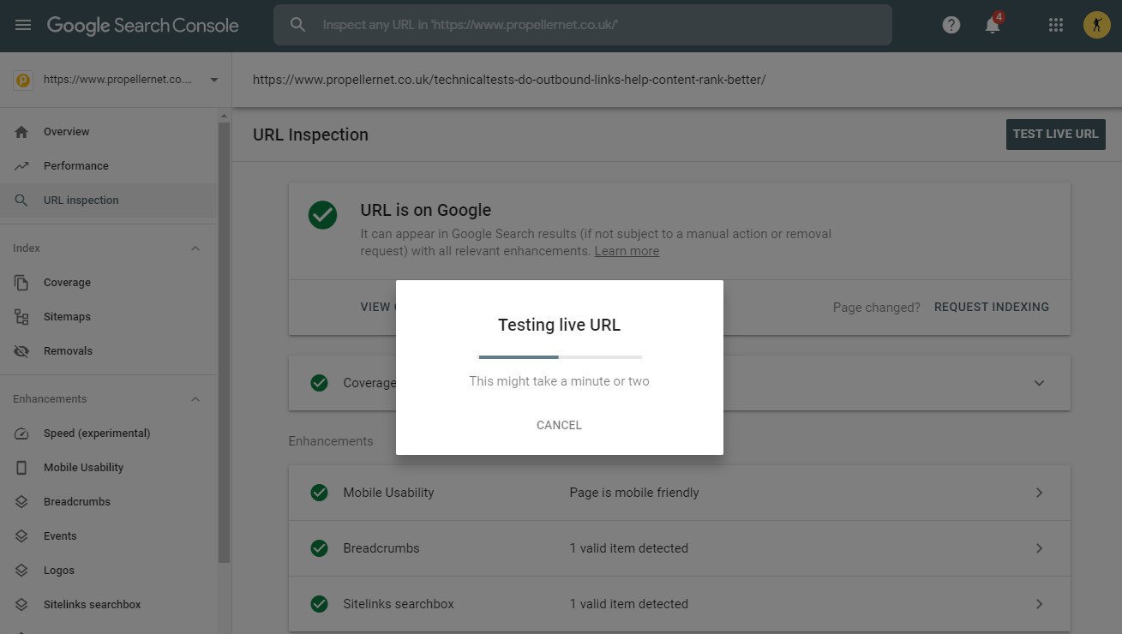Click REQUEST INDEXING

coord(992,307)
